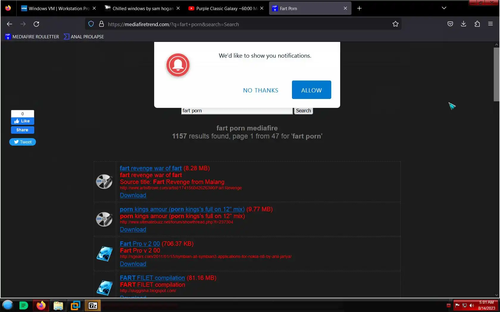Focus the site search text field
This screenshot has height=312, width=500.
tap(237, 111)
